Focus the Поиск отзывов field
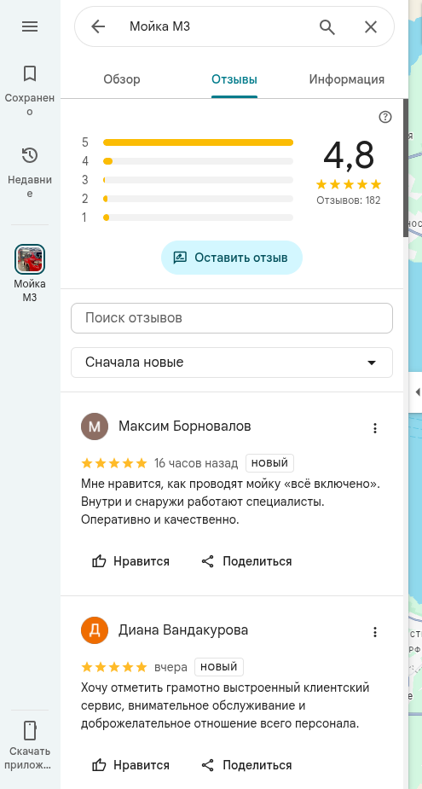The height and width of the screenshot is (789, 422). [x=231, y=318]
